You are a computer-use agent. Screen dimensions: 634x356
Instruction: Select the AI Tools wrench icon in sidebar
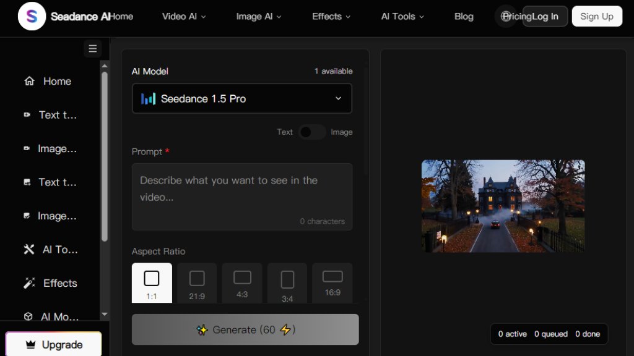click(29, 250)
